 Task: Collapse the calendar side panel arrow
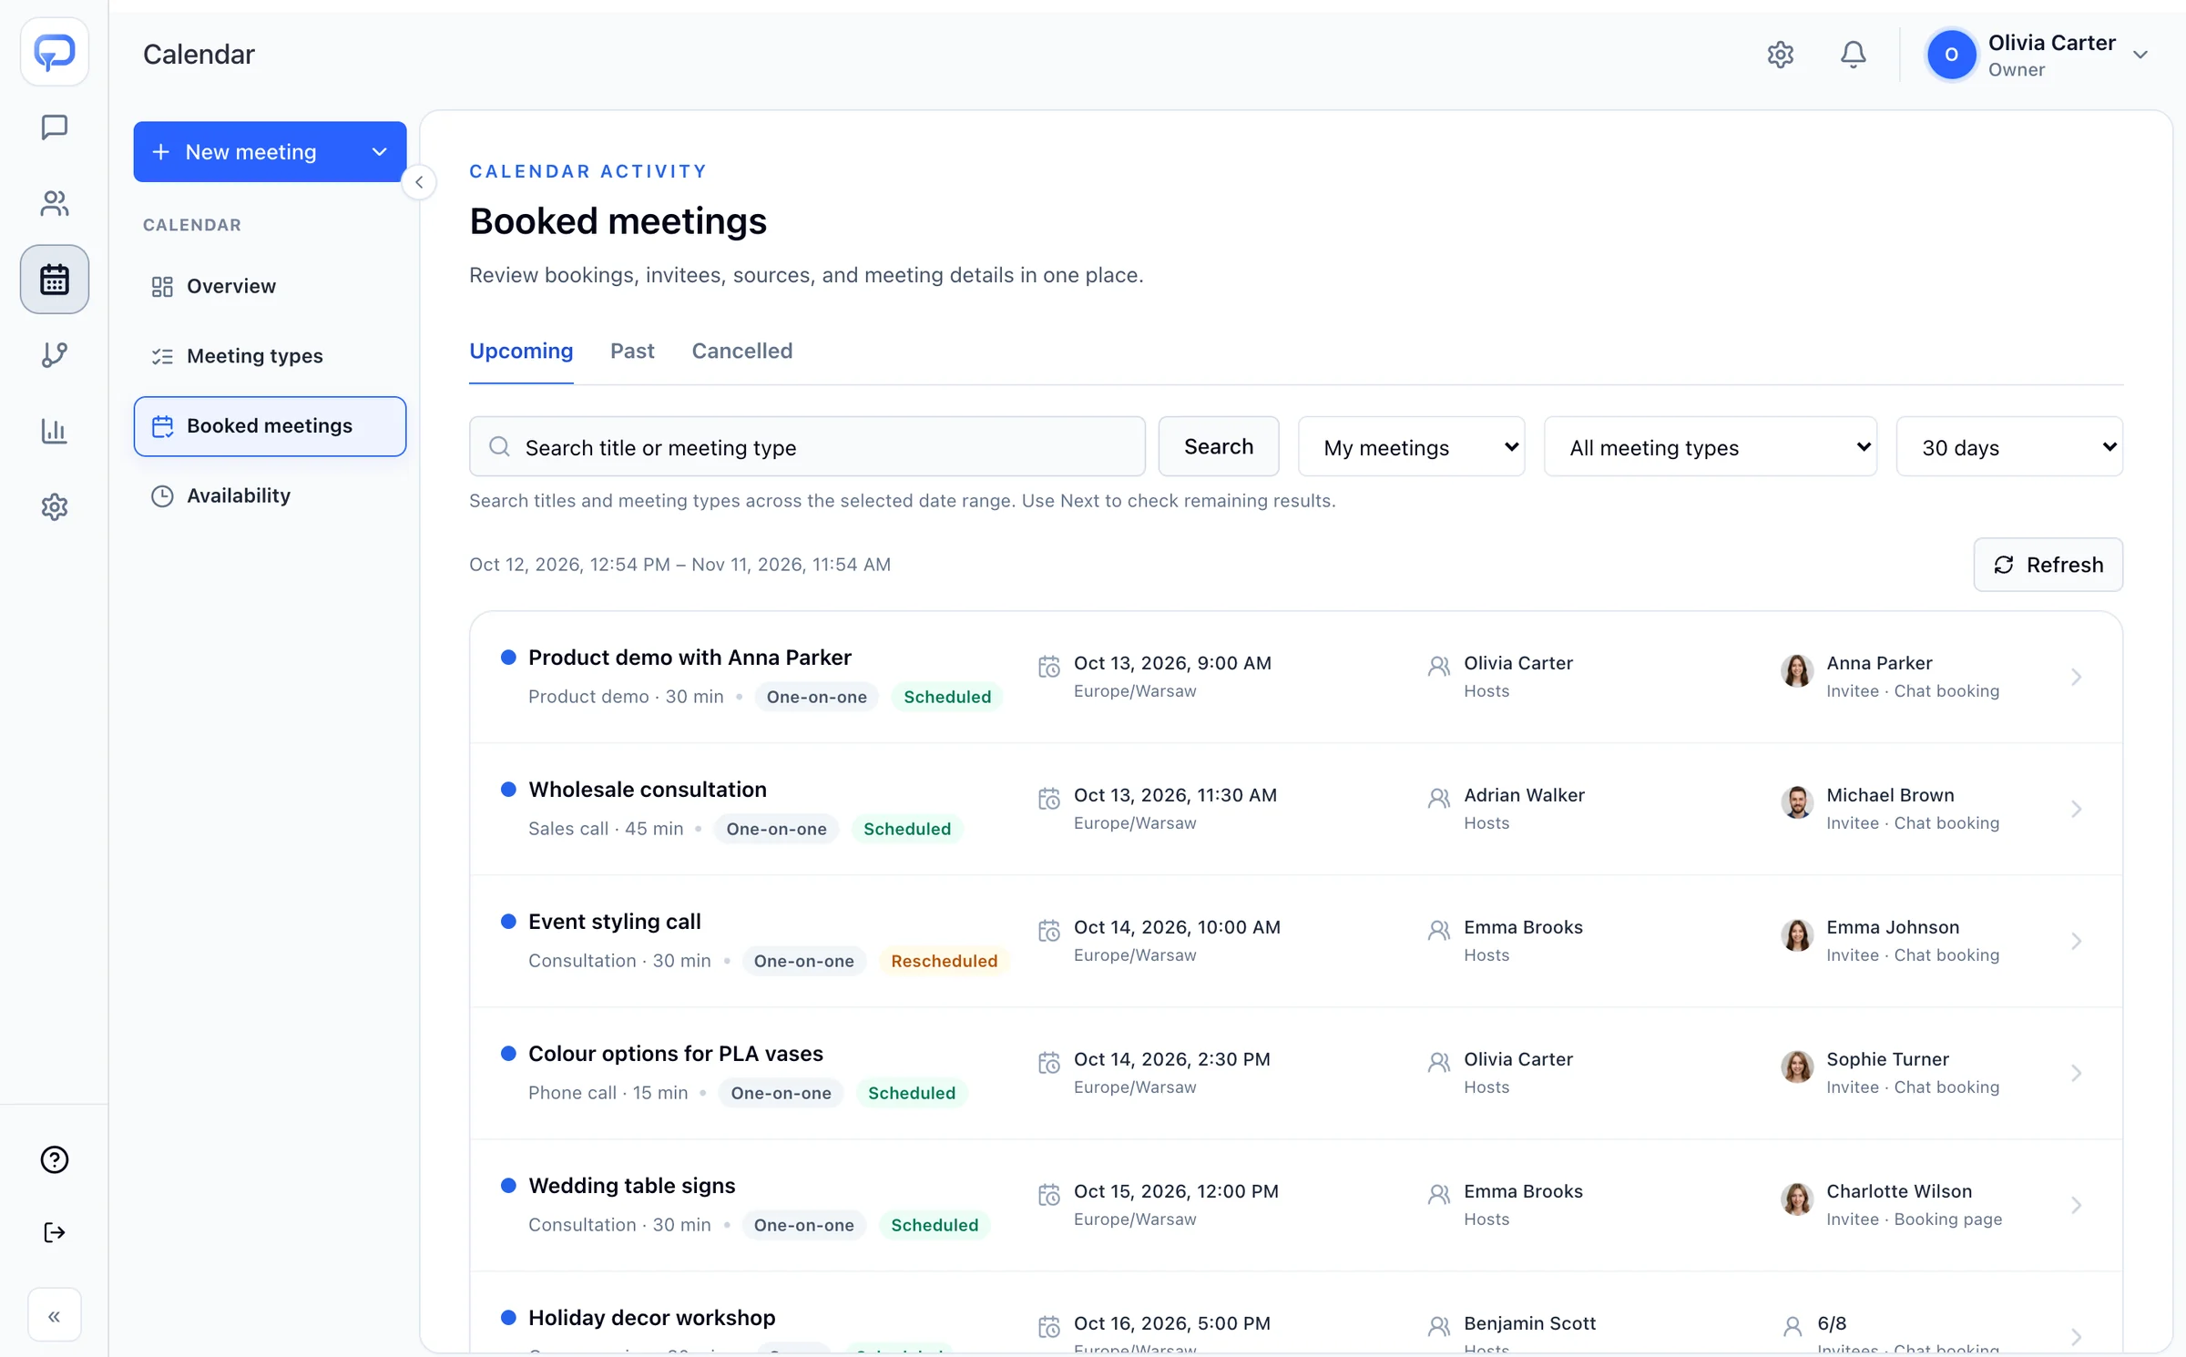pos(419,182)
